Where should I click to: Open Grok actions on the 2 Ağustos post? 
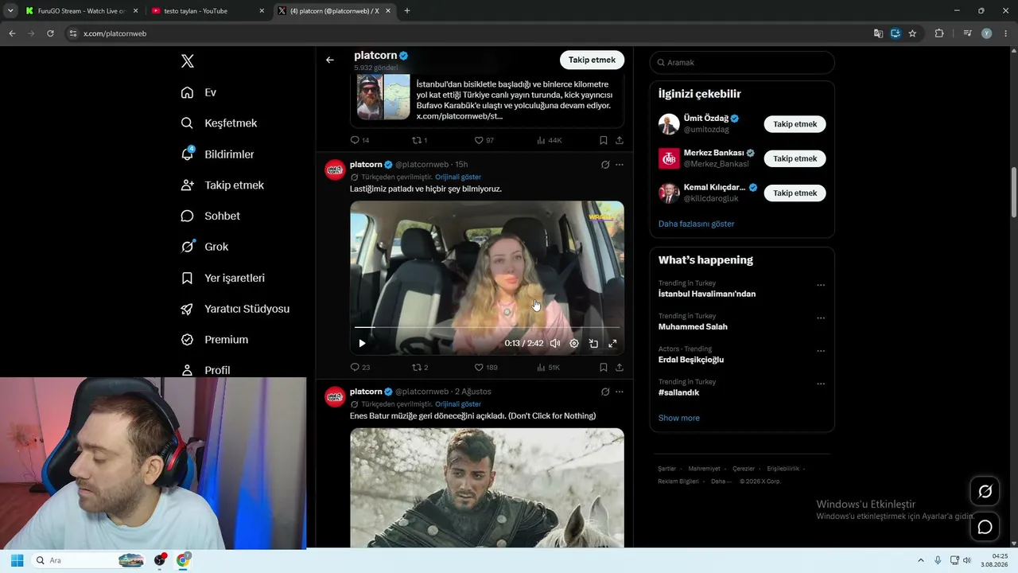tap(605, 392)
